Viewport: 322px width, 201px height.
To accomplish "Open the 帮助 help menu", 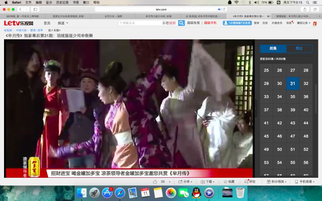I will tap(96, 3).
